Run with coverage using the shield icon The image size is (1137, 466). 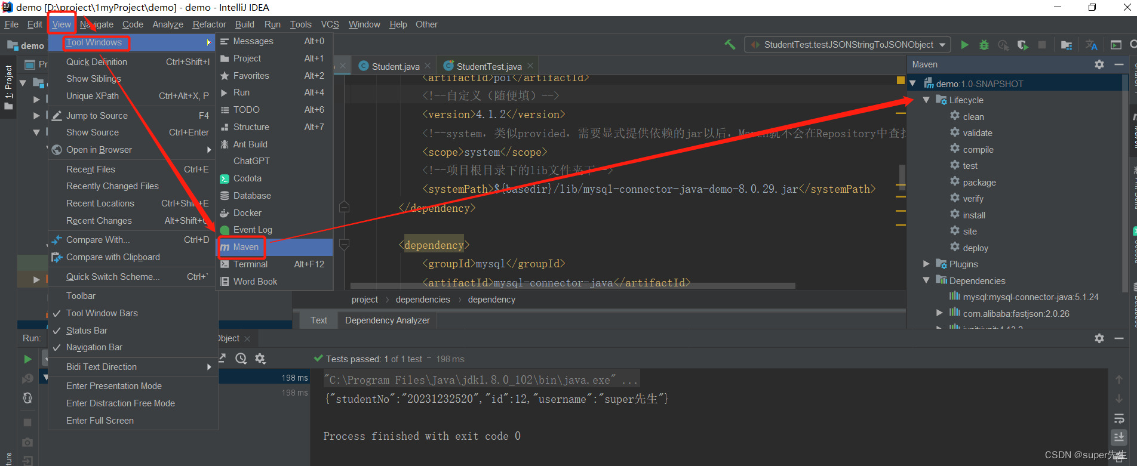coord(1023,45)
